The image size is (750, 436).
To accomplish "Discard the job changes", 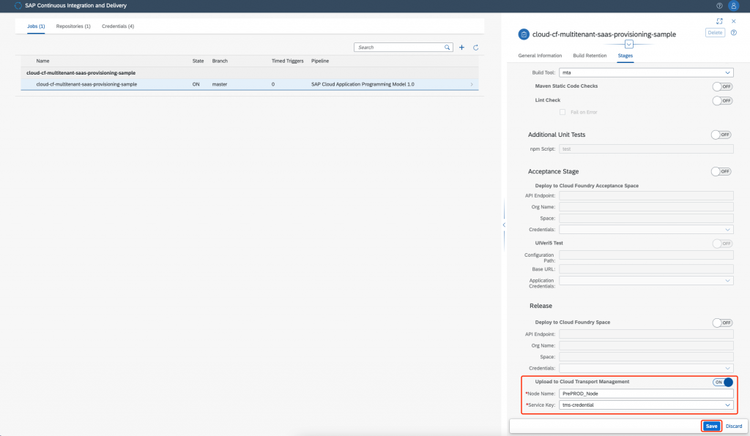I will [x=734, y=426].
